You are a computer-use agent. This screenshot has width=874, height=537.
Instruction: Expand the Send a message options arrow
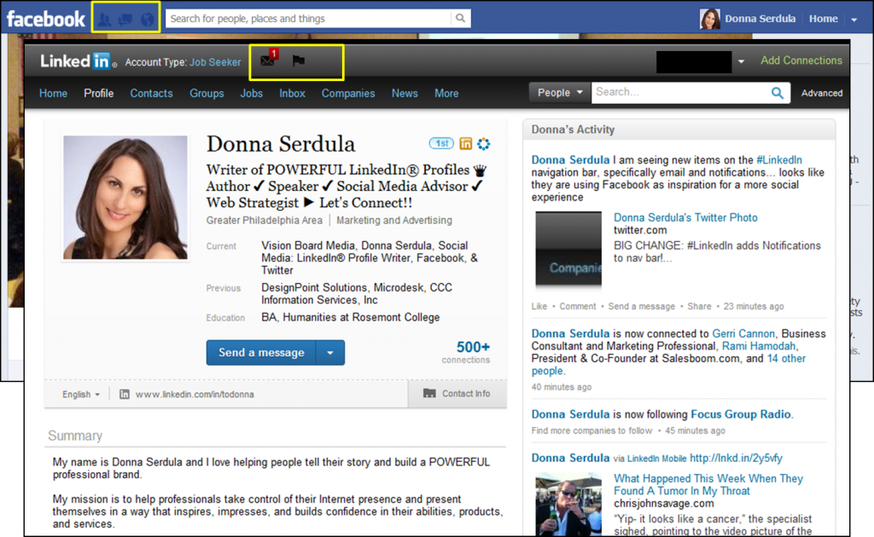(x=330, y=353)
